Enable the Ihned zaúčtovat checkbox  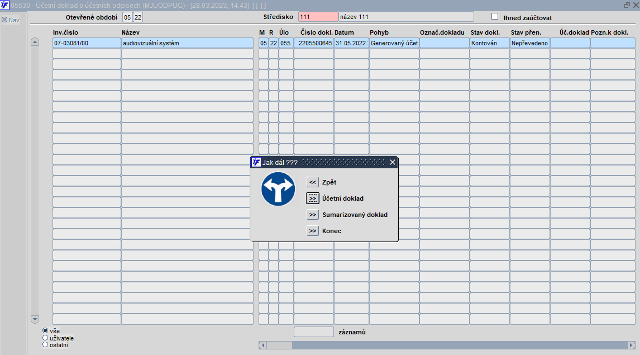click(x=495, y=16)
